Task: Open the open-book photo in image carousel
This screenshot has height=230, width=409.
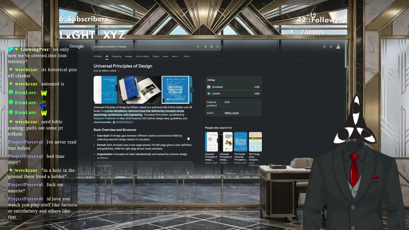Action: pos(139,90)
